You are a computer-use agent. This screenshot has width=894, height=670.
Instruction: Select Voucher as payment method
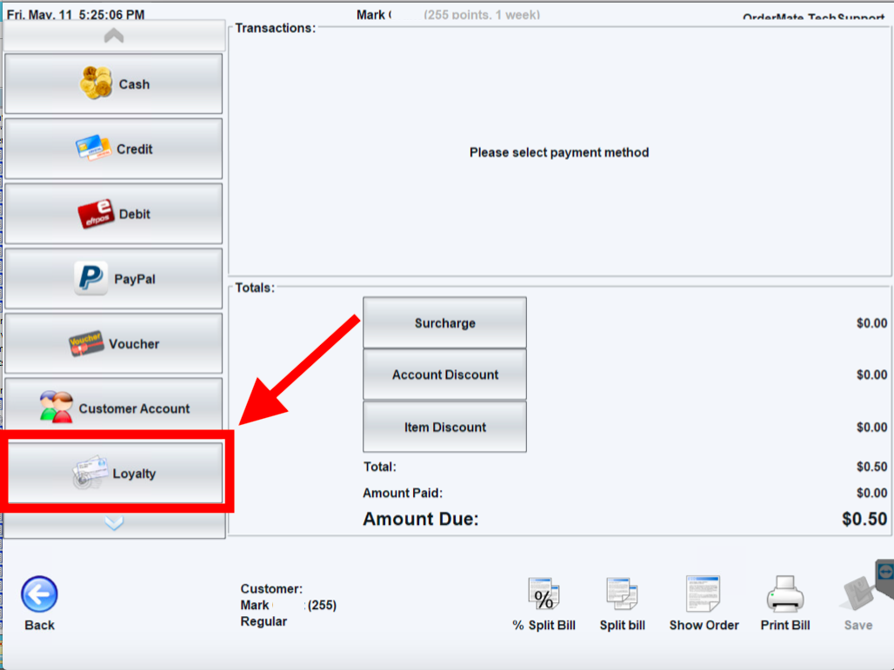click(114, 344)
